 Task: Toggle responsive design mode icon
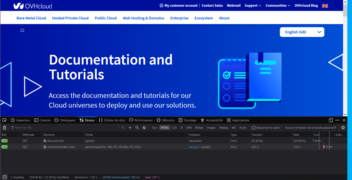[x=331, y=120]
